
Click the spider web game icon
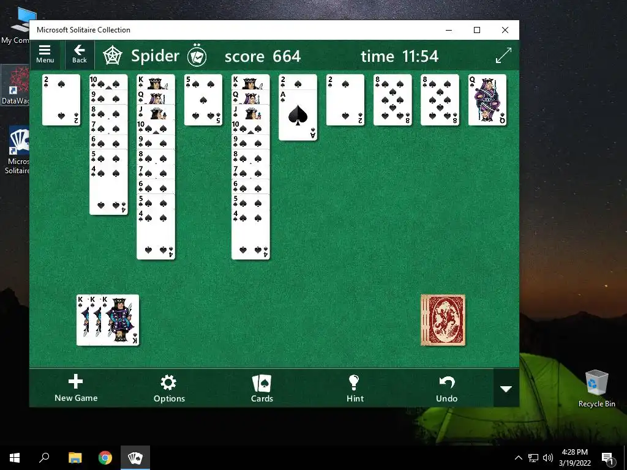(x=113, y=56)
